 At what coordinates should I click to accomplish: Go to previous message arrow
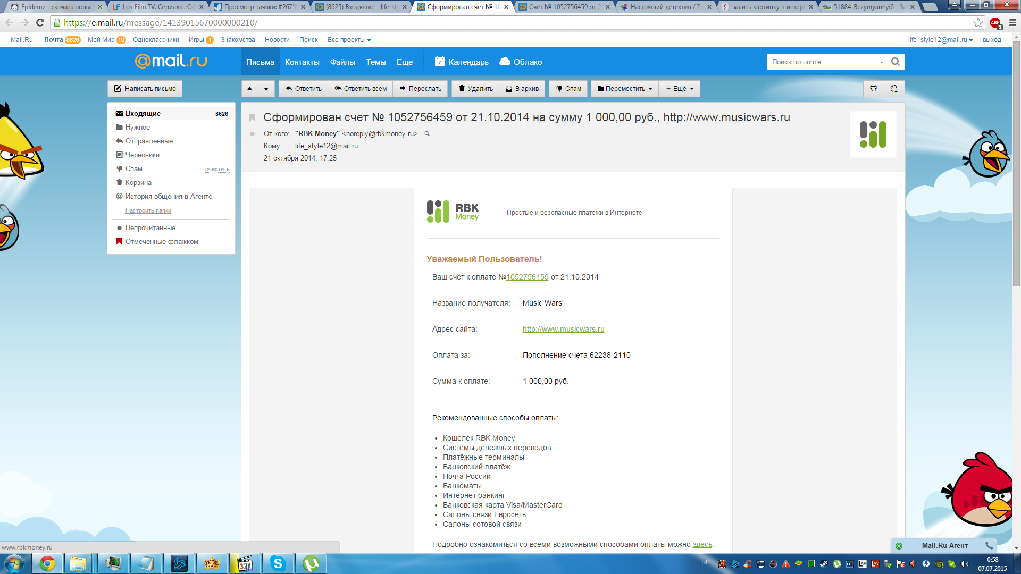tap(250, 89)
